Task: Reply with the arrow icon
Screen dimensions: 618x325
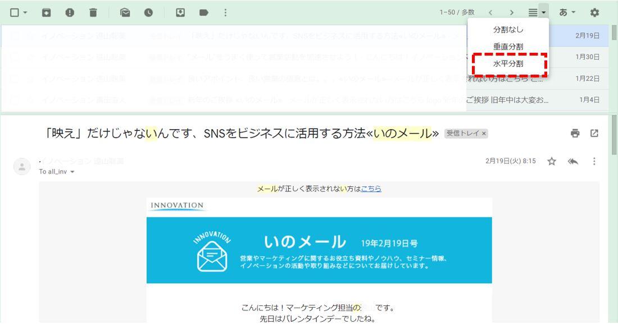Action: pyautogui.click(x=573, y=161)
